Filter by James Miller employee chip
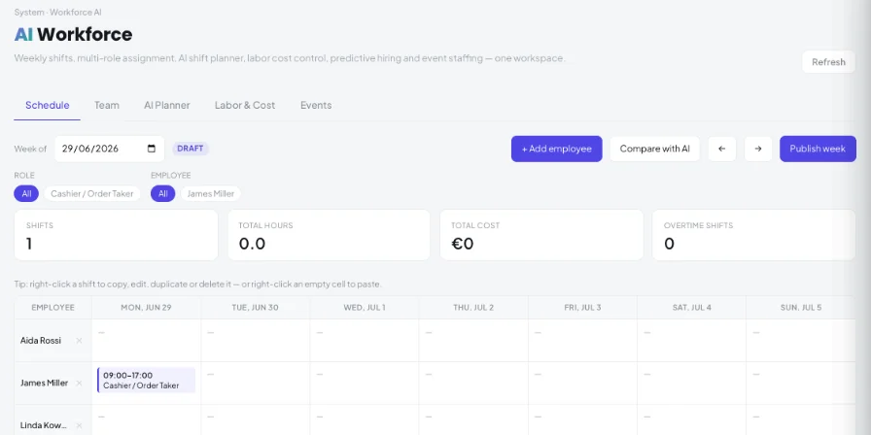This screenshot has width=871, height=435. pyautogui.click(x=211, y=193)
